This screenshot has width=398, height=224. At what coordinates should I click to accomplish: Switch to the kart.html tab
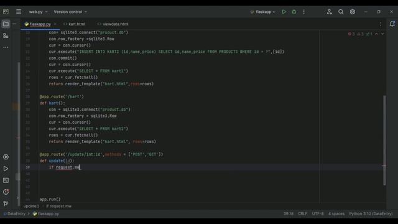coord(74,24)
